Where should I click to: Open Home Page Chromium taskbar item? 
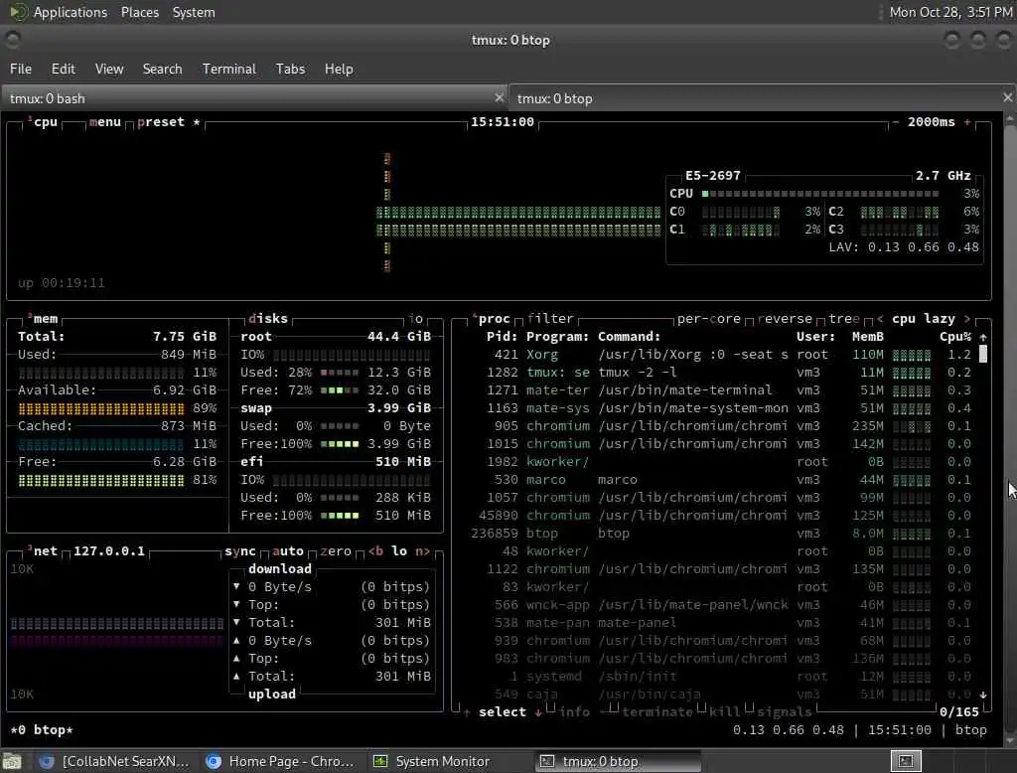(x=280, y=761)
